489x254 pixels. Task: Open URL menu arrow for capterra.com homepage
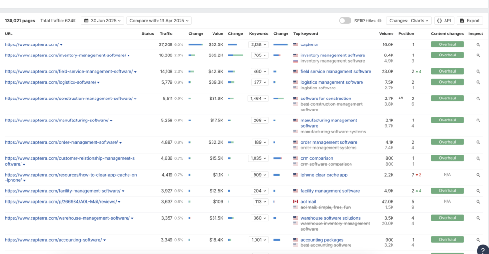tap(61, 45)
